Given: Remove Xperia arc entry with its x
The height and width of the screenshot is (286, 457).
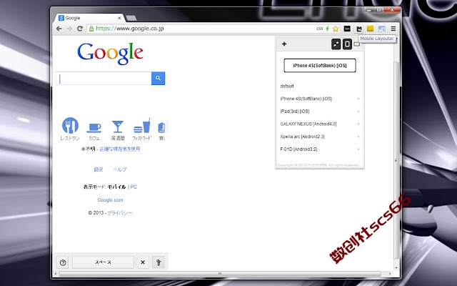Looking at the screenshot, I should 358,137.
